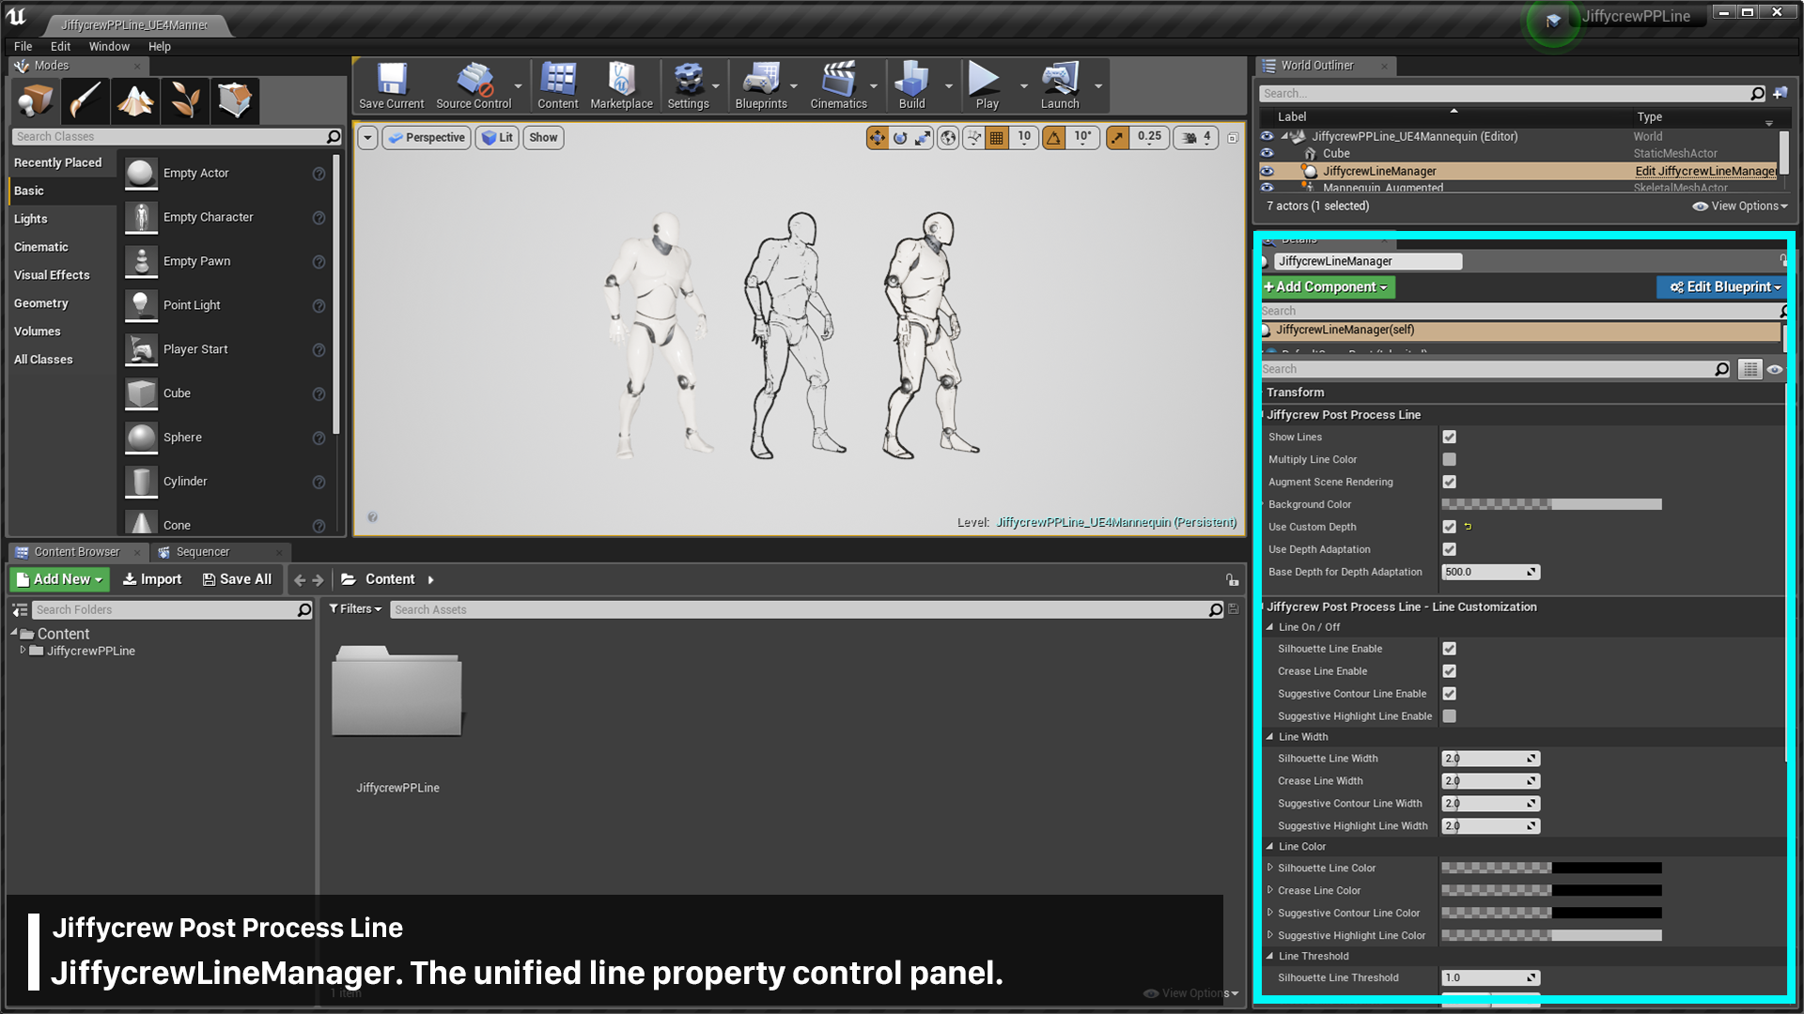Toggle Cube visibility eye in World Outliner
The width and height of the screenshot is (1804, 1014).
pos(1267,153)
